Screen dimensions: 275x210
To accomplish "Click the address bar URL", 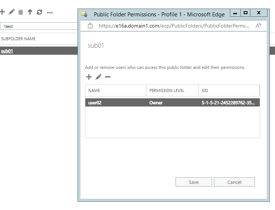I will click(174, 26).
